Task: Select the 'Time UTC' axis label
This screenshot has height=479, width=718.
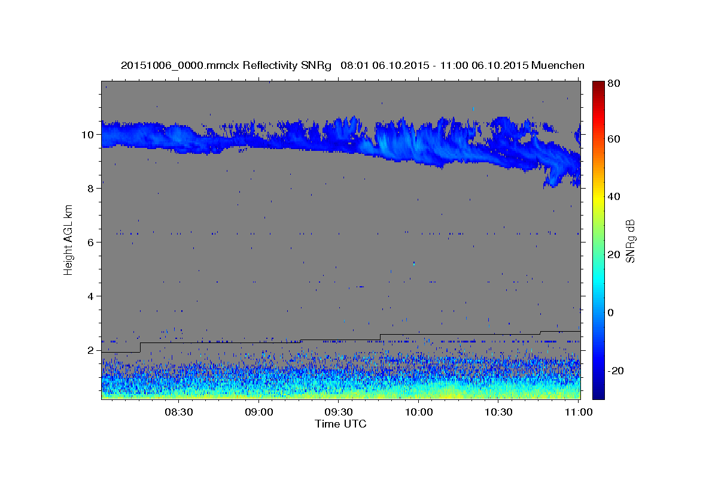Action: pyautogui.click(x=340, y=424)
